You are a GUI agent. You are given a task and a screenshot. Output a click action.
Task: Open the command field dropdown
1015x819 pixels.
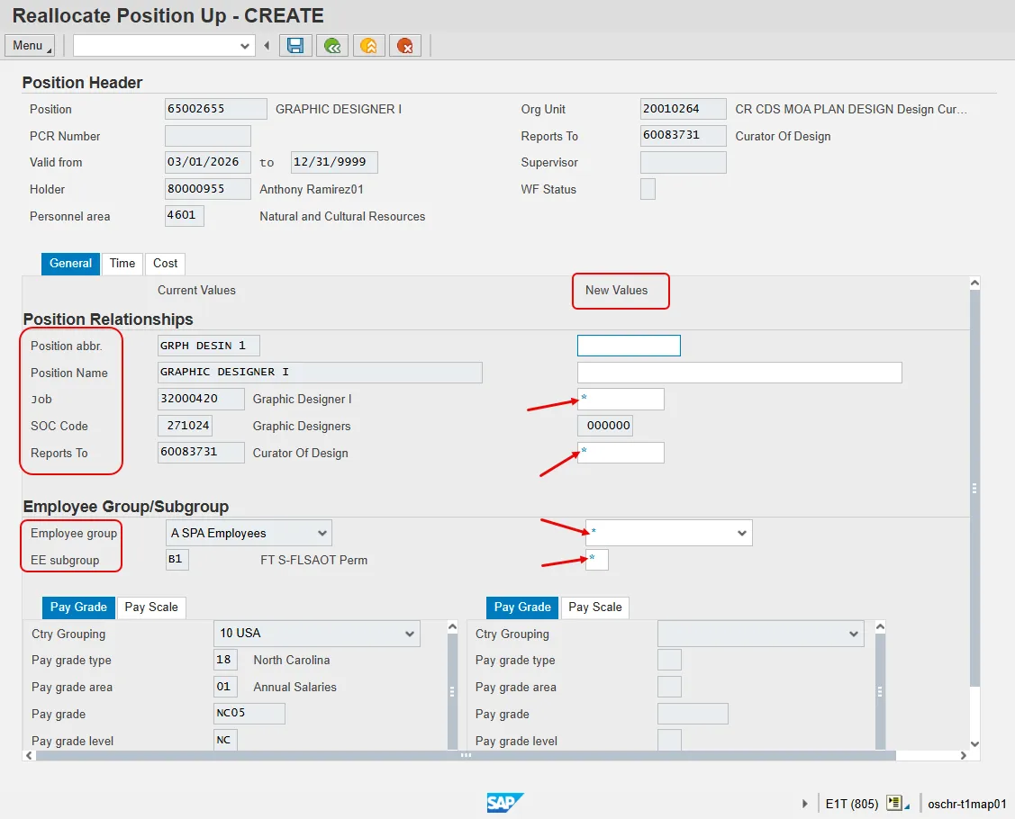click(x=245, y=46)
